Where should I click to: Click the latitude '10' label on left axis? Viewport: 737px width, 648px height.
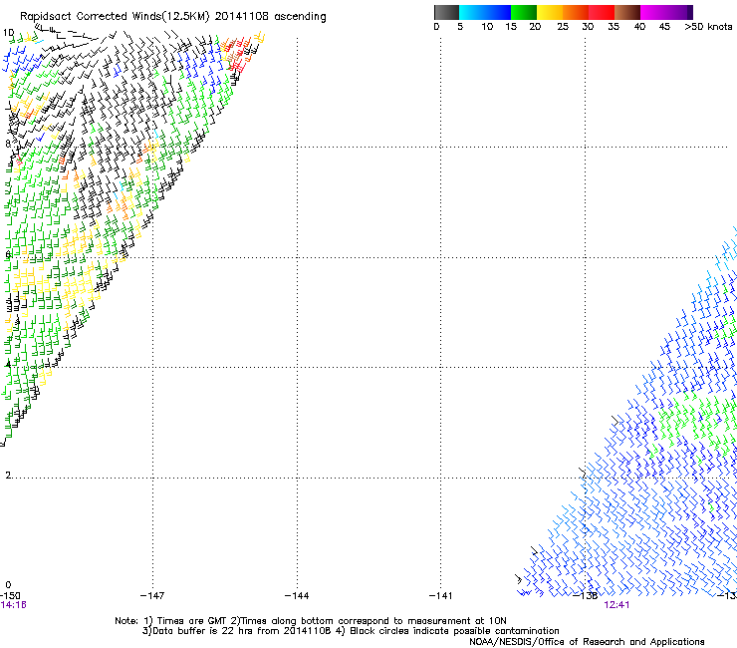pos(8,33)
